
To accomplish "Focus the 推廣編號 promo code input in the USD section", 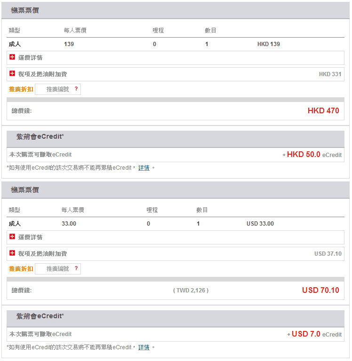I will pos(56,269).
